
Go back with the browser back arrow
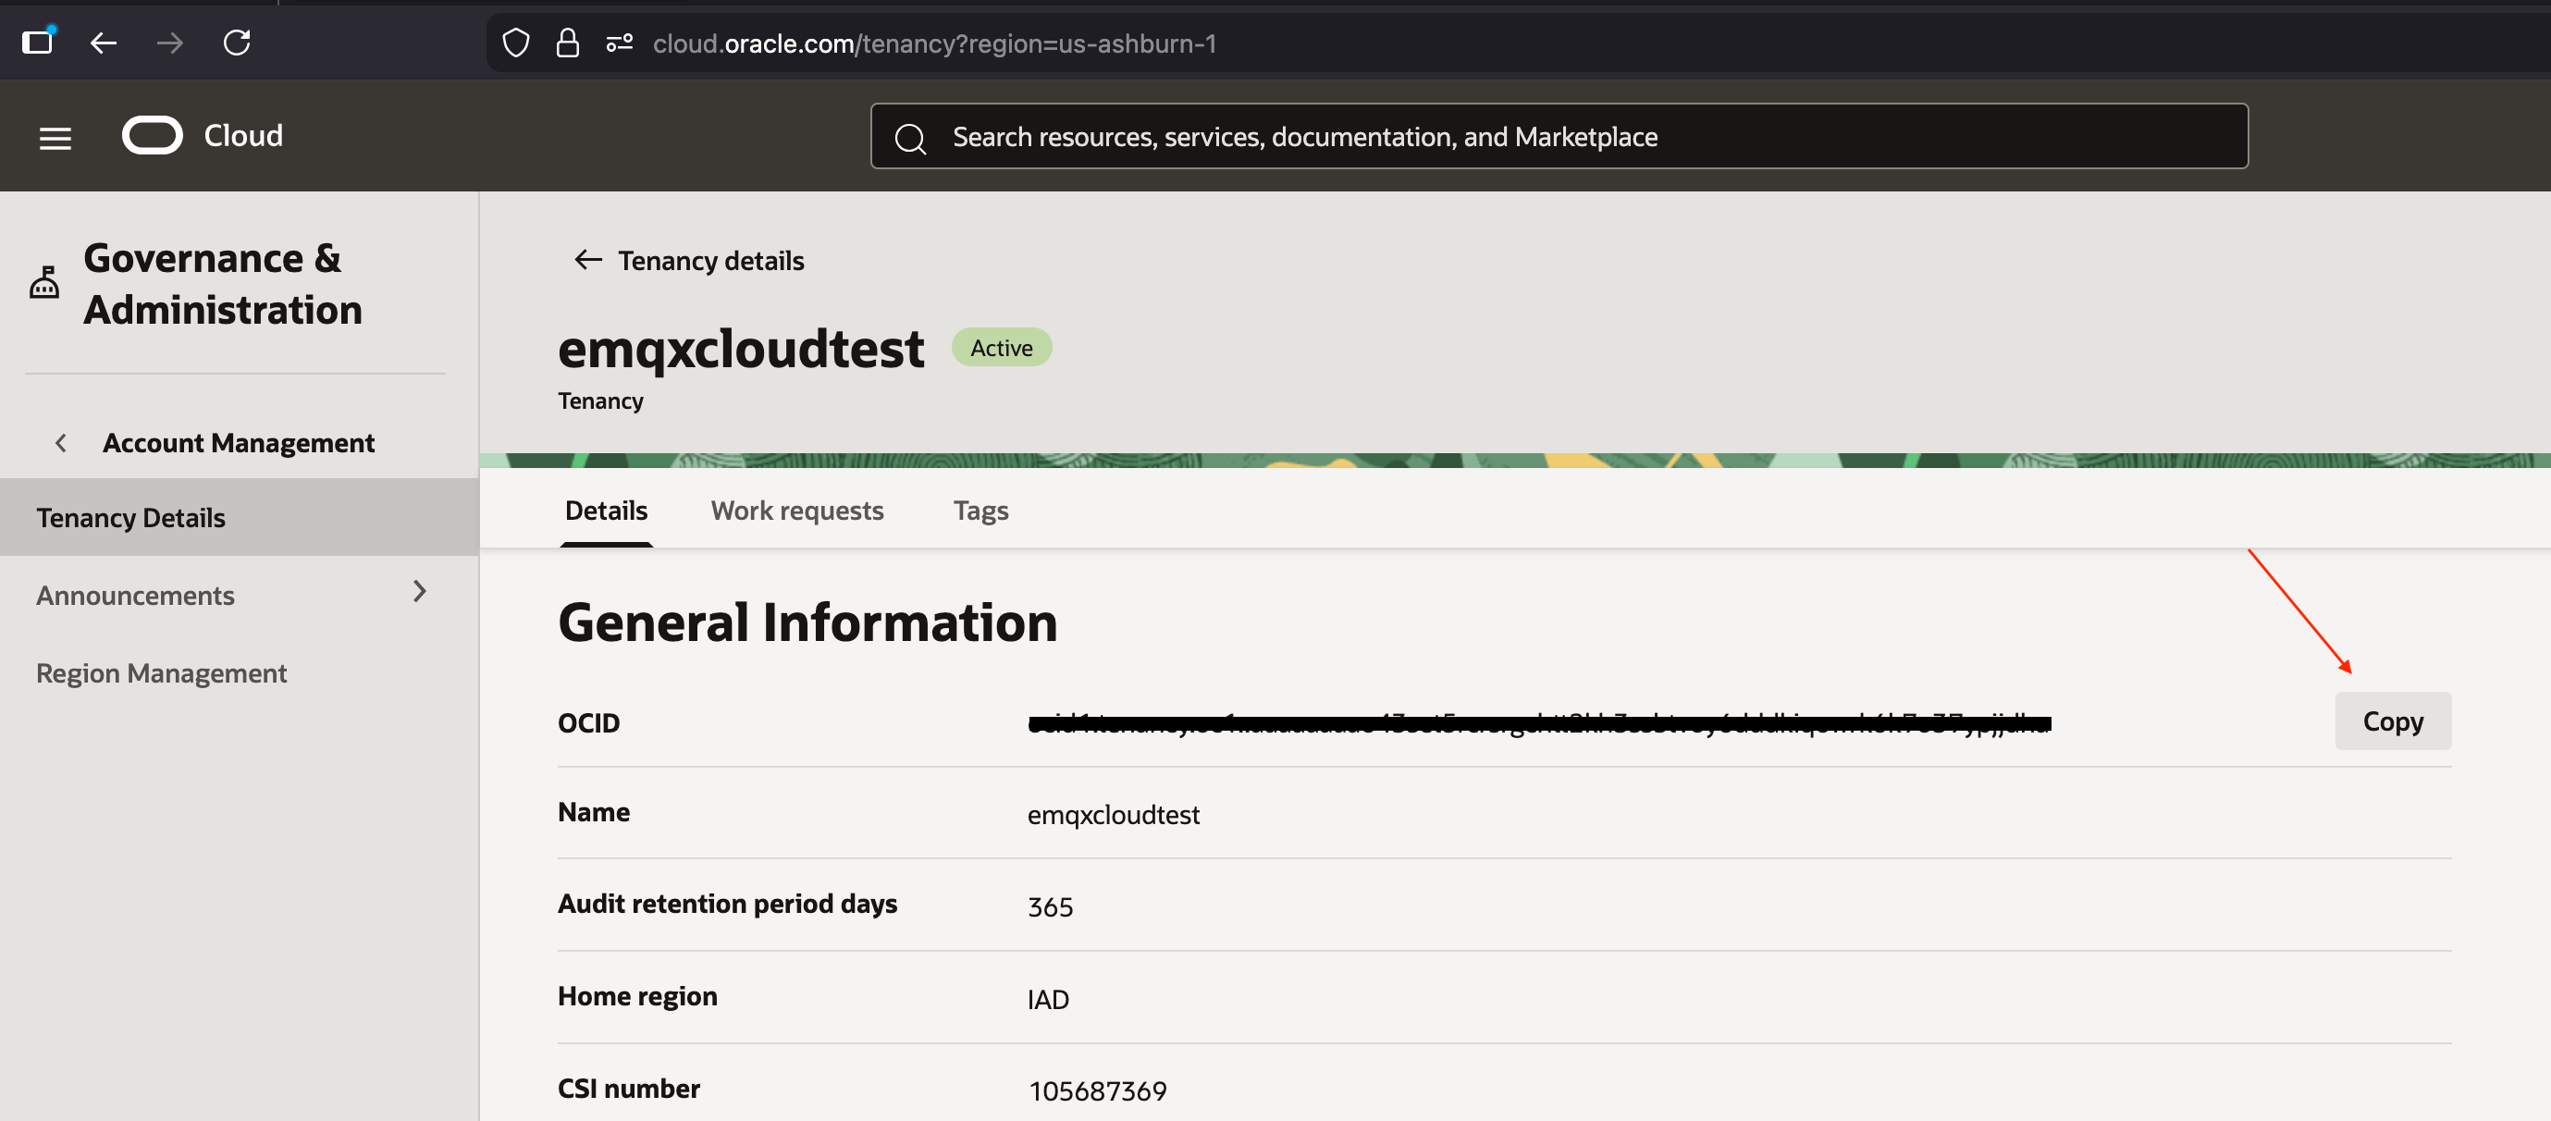point(104,43)
